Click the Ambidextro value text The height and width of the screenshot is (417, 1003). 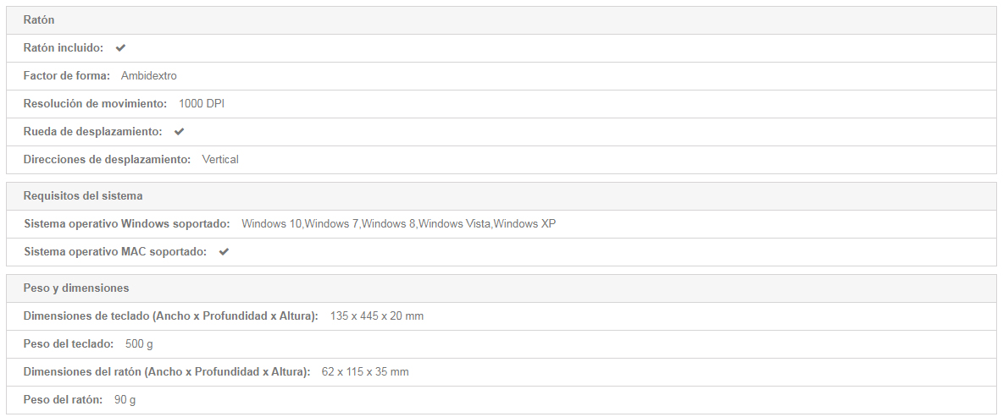pyautogui.click(x=149, y=76)
